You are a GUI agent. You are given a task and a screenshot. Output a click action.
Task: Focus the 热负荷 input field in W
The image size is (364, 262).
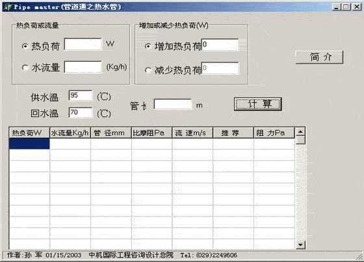[x=83, y=44]
